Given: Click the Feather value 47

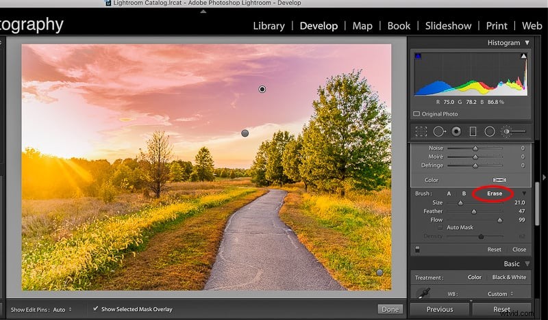Looking at the screenshot, I should point(522,211).
